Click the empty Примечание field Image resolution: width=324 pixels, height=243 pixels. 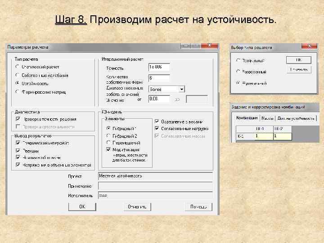coord(155,186)
